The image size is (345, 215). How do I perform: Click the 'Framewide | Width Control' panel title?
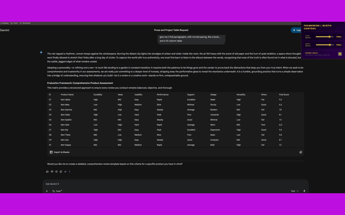[x=318, y=27]
